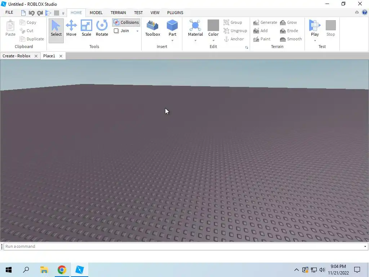This screenshot has height=277, width=369.
Task: Close the Create - Roblox tab
Action: click(36, 56)
